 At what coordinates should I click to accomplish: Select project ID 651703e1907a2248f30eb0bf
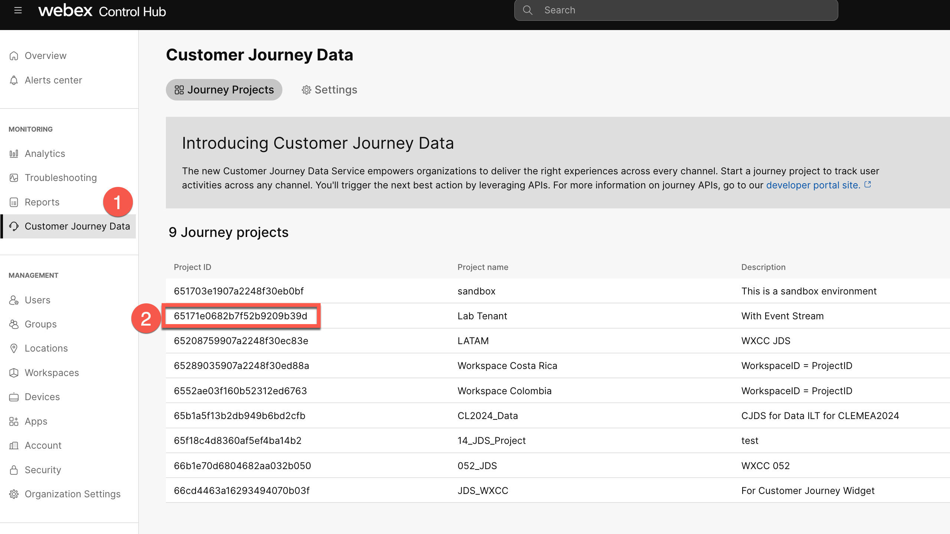point(239,291)
